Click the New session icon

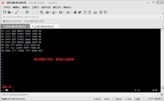click(5, 12)
